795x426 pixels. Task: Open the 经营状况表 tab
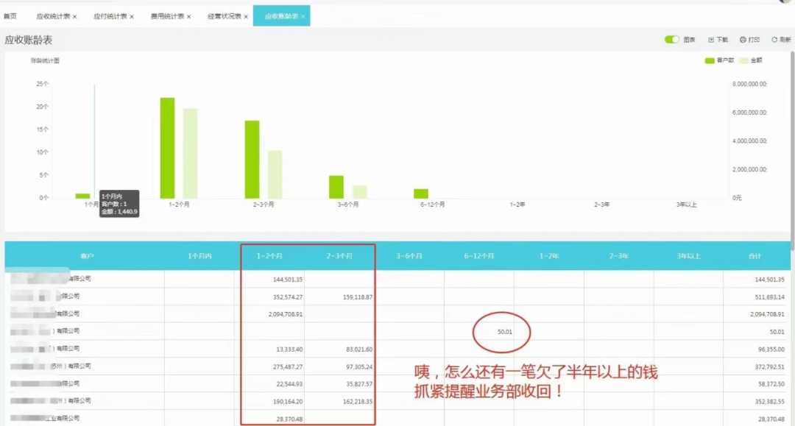click(224, 16)
